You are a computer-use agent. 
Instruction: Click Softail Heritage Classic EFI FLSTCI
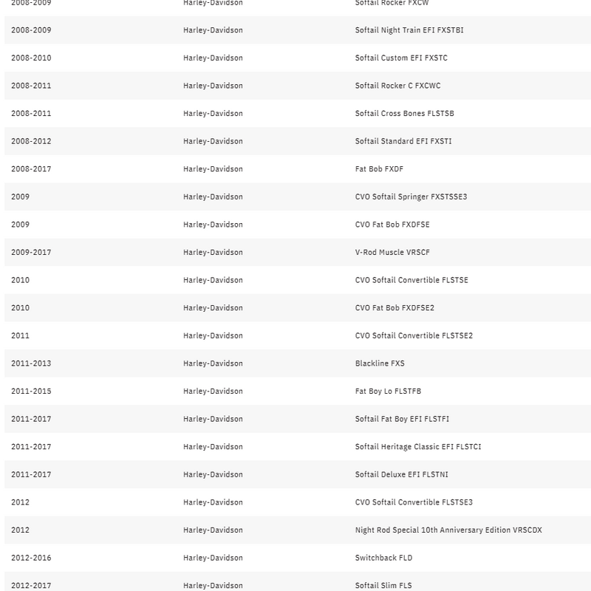[x=418, y=447]
